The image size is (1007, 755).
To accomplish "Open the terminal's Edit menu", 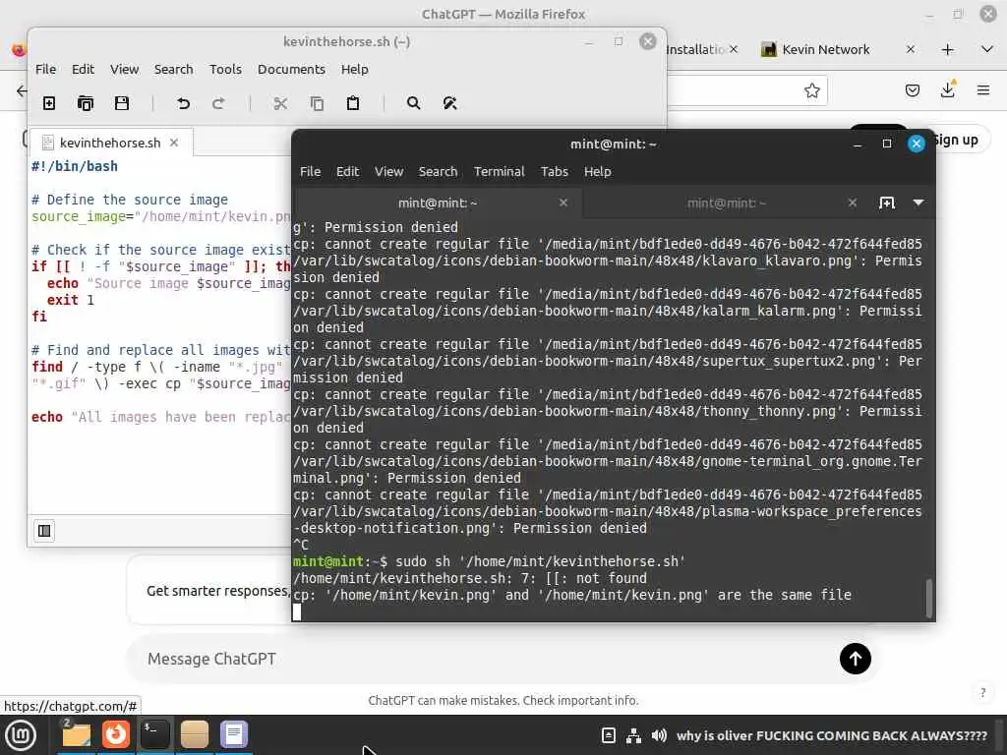I will [347, 171].
